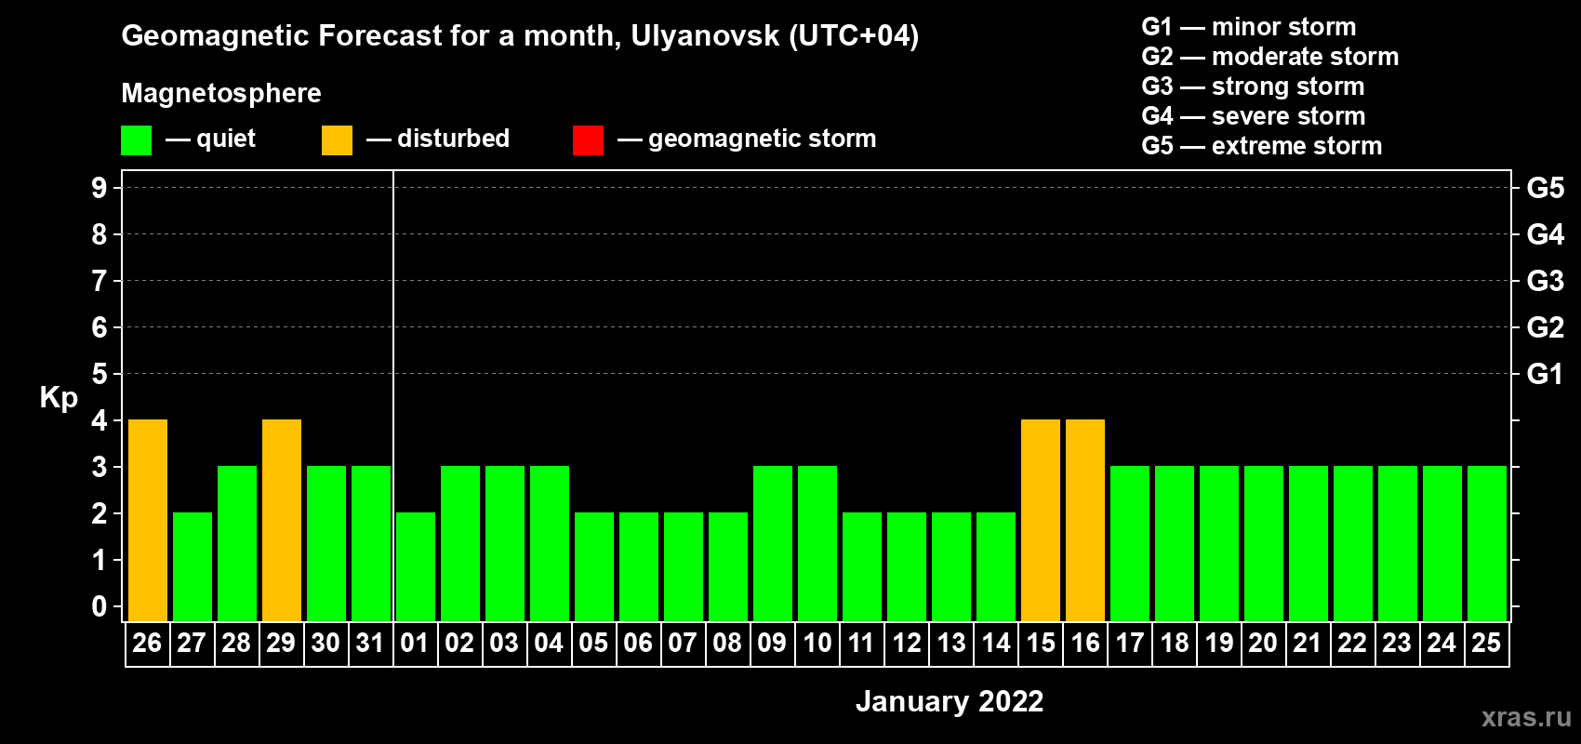The height and width of the screenshot is (744, 1581).
Task: Select the yellow bar for date 26
Action: (148, 520)
